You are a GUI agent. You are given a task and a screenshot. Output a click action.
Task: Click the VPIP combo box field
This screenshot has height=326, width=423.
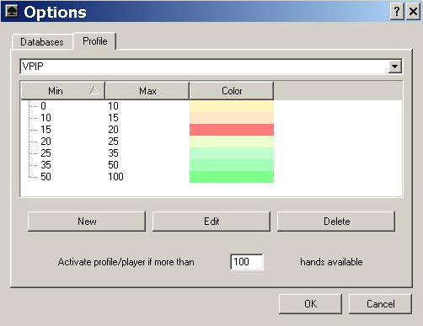(x=211, y=67)
